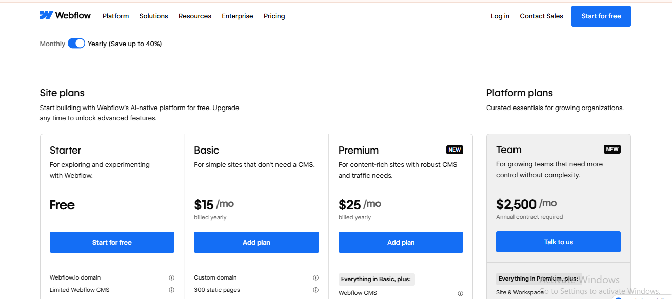The image size is (672, 299).
Task: Click the NEW badge on Team plan
Action: tap(612, 149)
